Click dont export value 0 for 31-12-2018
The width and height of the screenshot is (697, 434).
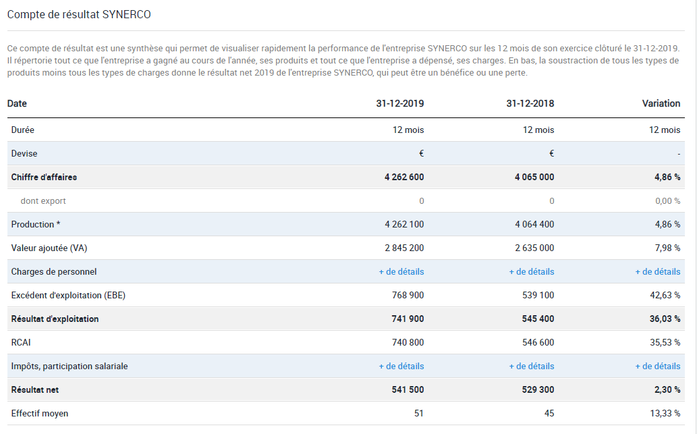pos(552,201)
